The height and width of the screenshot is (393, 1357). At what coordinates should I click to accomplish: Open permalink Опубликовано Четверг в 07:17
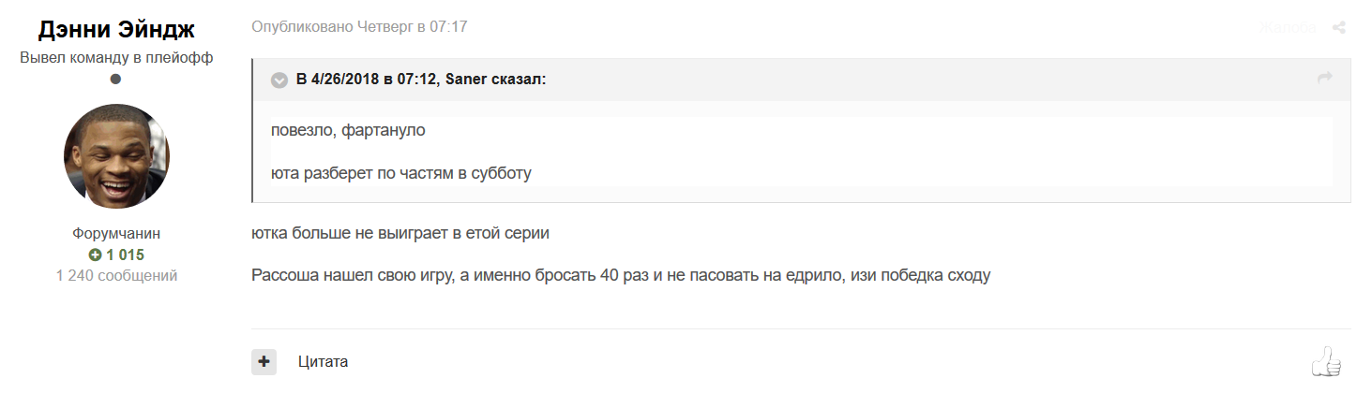tap(359, 27)
